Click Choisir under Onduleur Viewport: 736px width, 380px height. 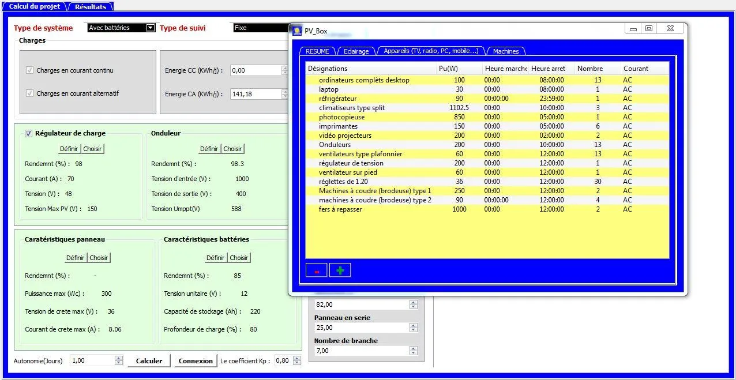click(x=232, y=149)
